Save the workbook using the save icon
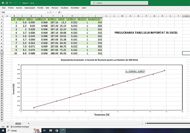 click(x=7, y=3)
